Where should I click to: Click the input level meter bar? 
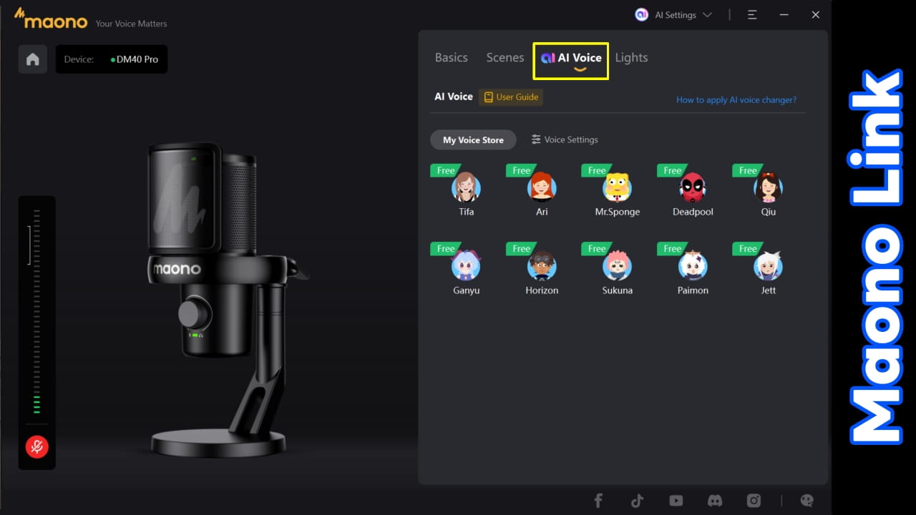click(x=36, y=311)
